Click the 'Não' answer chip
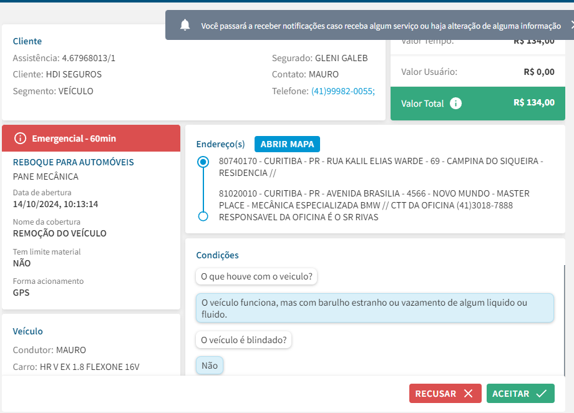This screenshot has height=413, width=574. pos(210,366)
